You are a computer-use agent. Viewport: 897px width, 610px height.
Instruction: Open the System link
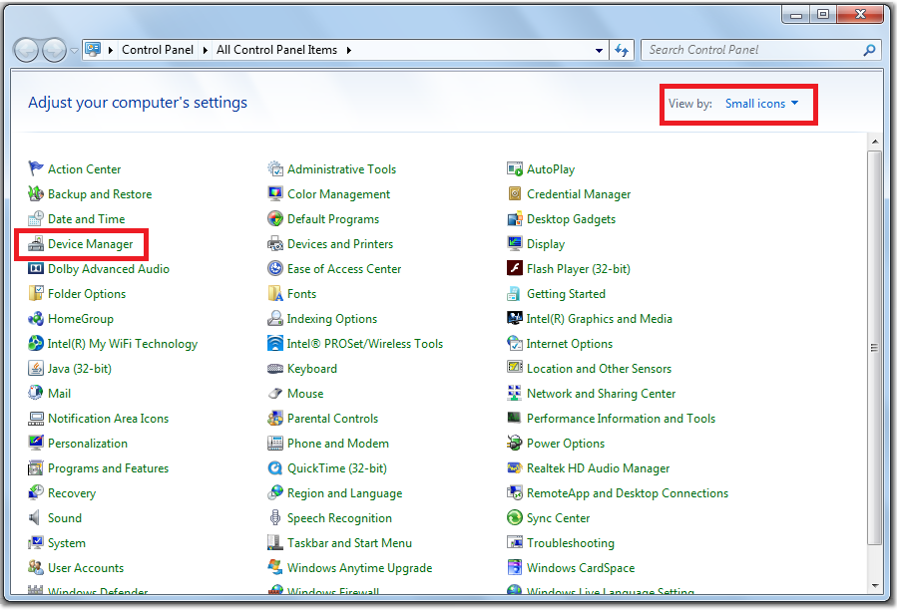point(67,543)
